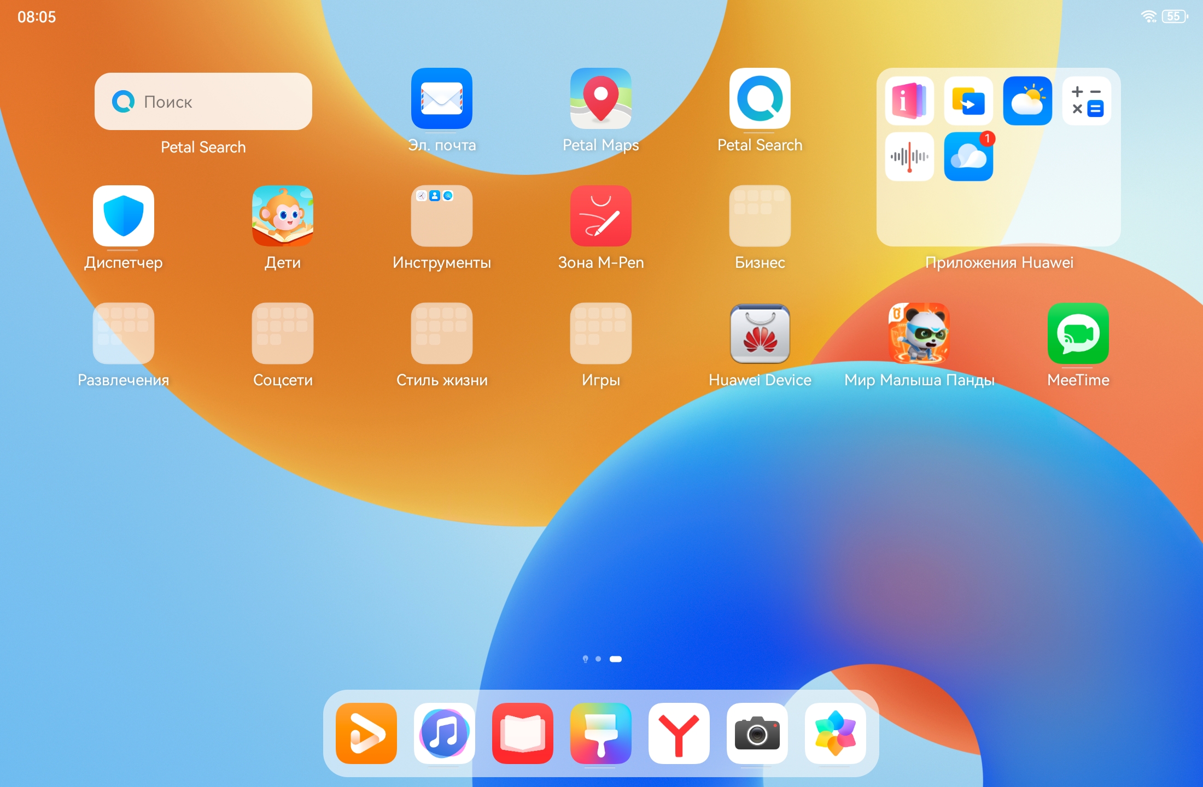Image resolution: width=1203 pixels, height=787 pixels.
Task: Open the Weather app in Huawei folder
Action: pos(1027,101)
